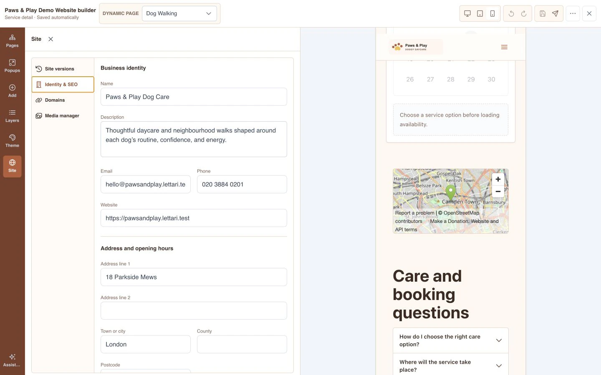601x375 pixels.
Task: Click the green map location pin
Action: (x=450, y=193)
